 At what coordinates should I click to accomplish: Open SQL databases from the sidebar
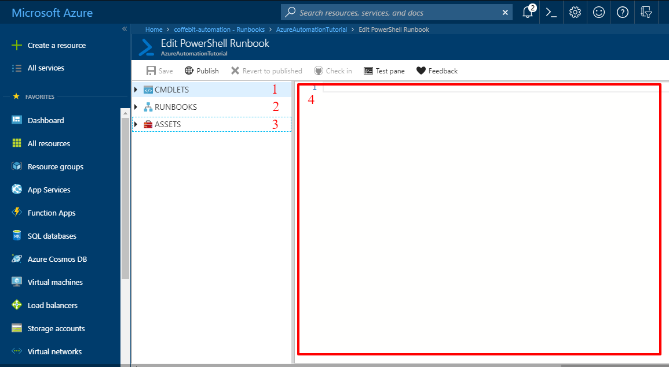coord(52,236)
